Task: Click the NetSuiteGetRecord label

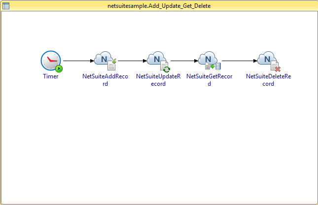Action: [x=209, y=80]
